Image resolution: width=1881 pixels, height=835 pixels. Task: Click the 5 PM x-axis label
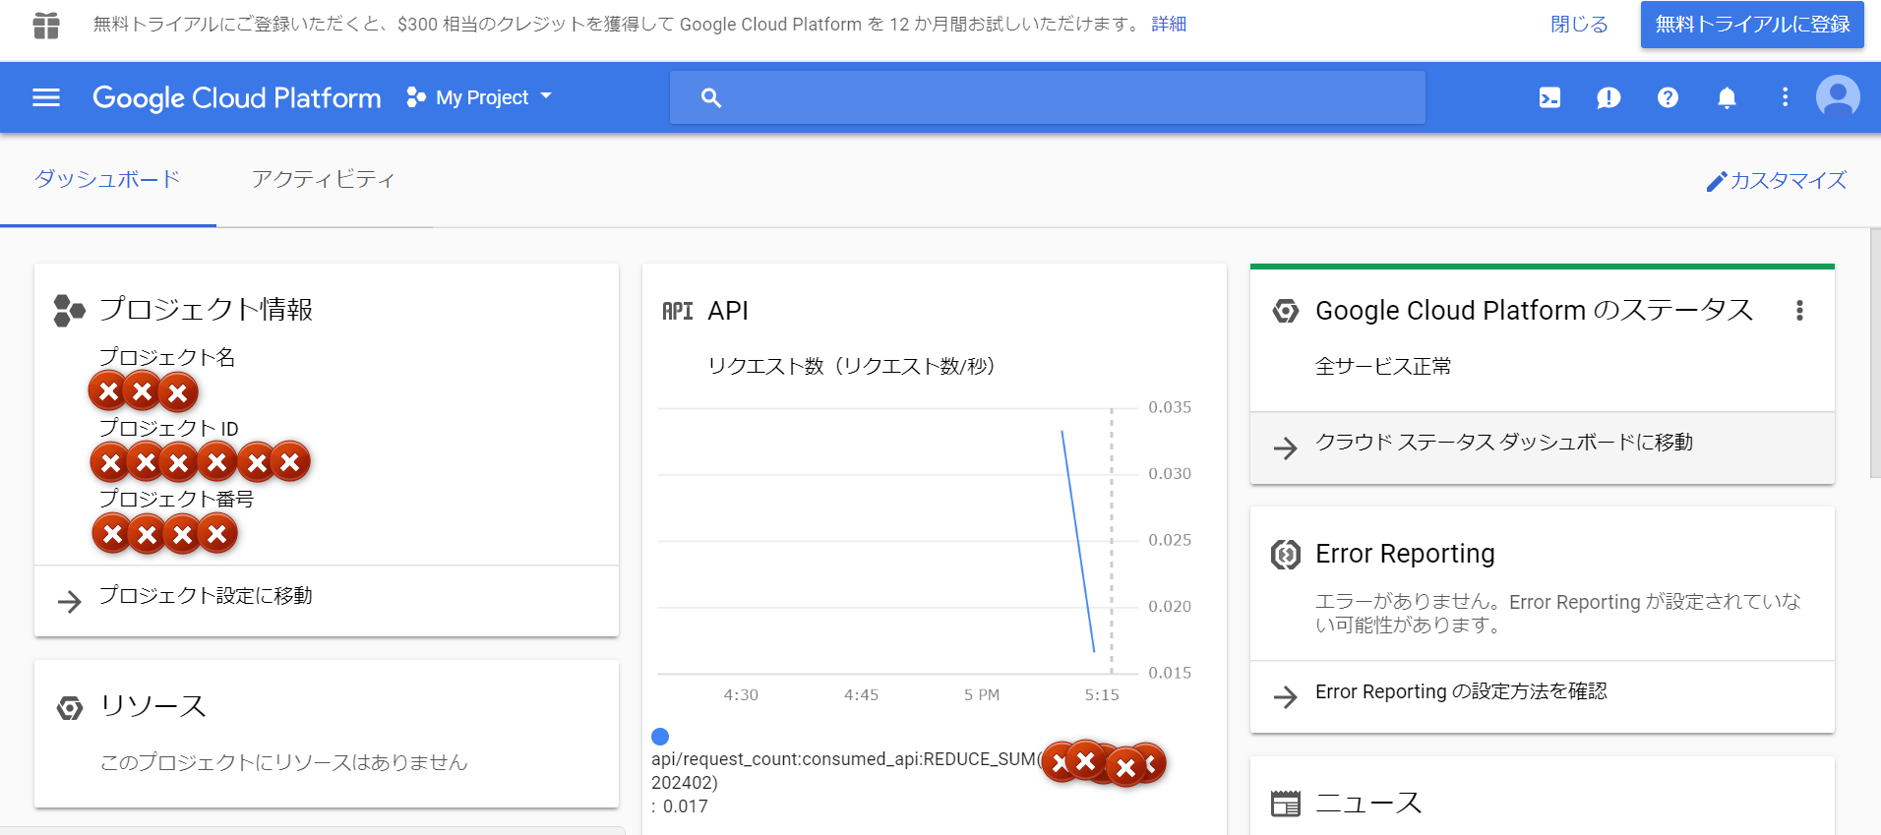click(982, 694)
